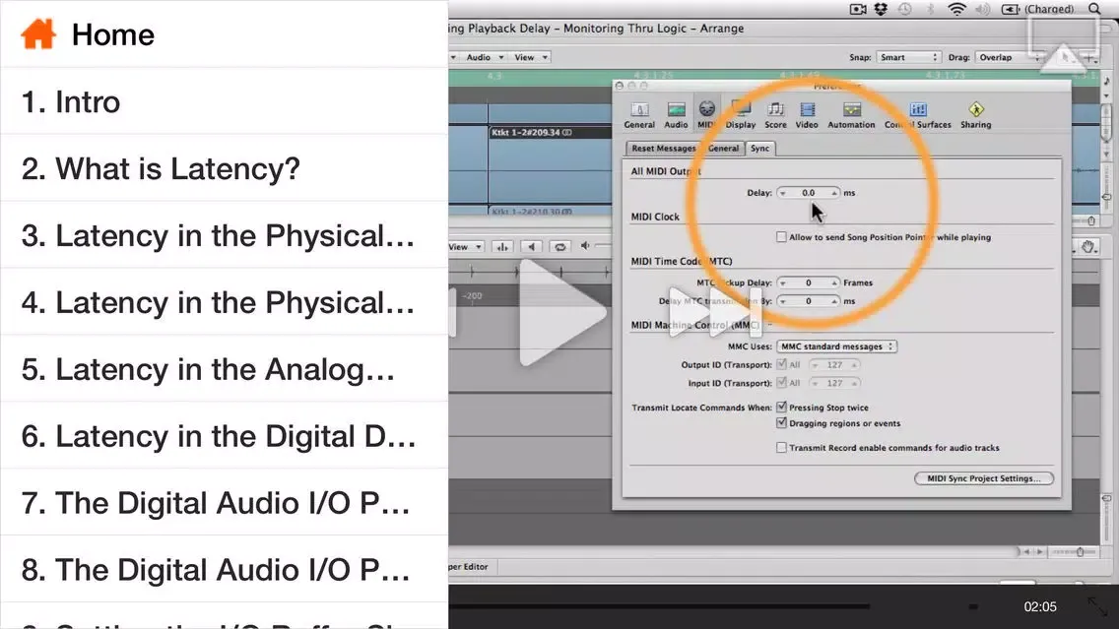This screenshot has width=1119, height=629.
Task: Switch to Reset Messages tab
Action: pos(663,149)
